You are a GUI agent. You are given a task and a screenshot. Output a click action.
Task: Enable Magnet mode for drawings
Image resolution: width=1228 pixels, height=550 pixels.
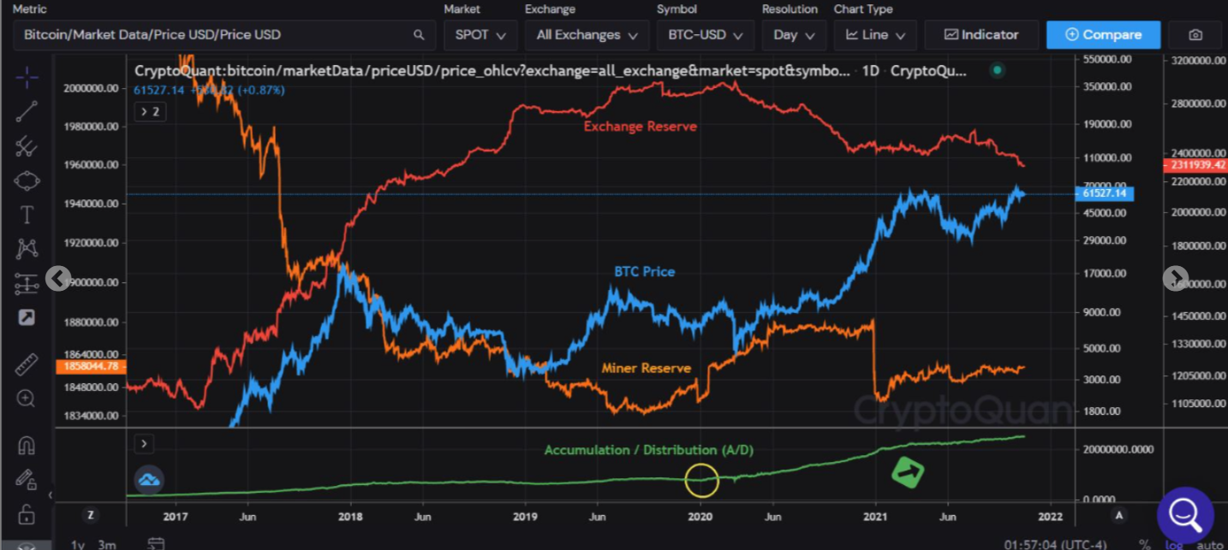tap(27, 444)
